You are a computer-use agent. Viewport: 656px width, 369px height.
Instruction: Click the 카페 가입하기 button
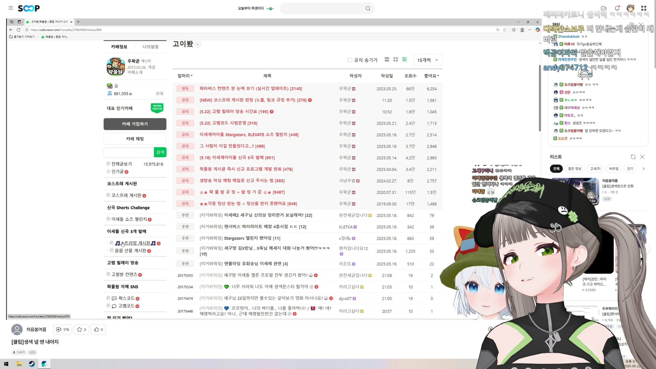coord(135,124)
